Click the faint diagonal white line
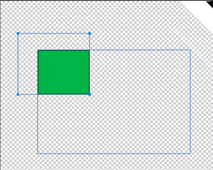213x170 pixels. 192,46
